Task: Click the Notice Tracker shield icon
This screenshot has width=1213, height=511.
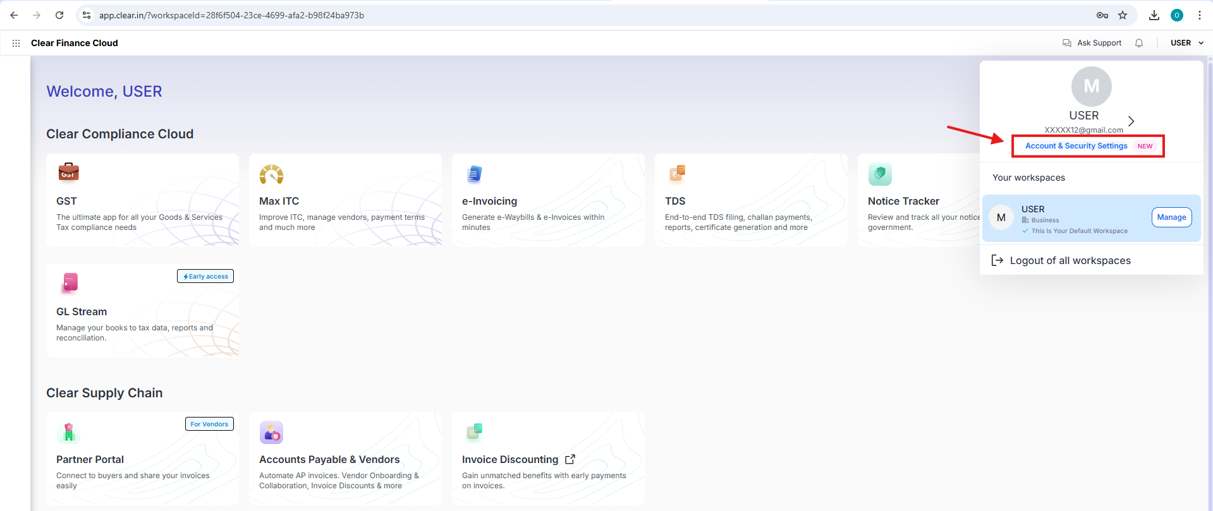Action: (x=879, y=174)
